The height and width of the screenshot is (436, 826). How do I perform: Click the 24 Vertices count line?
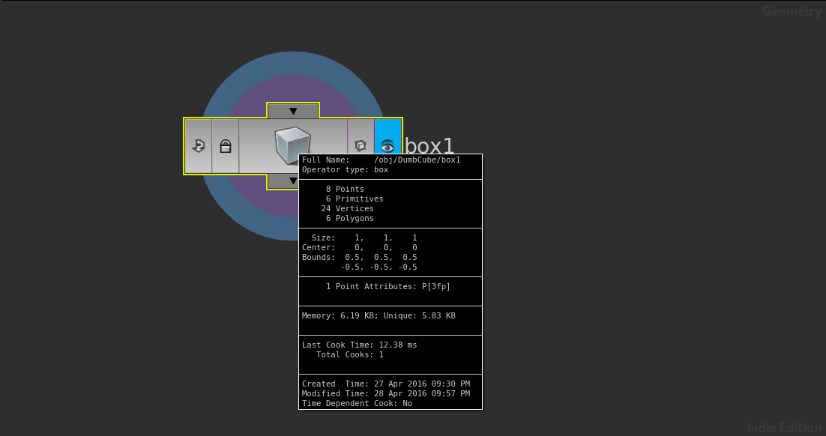(x=347, y=208)
